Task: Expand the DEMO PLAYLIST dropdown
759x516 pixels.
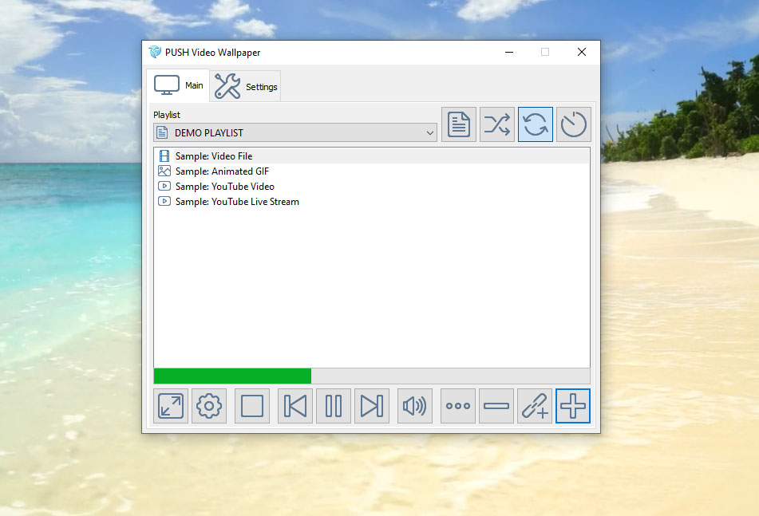Action: 430,132
